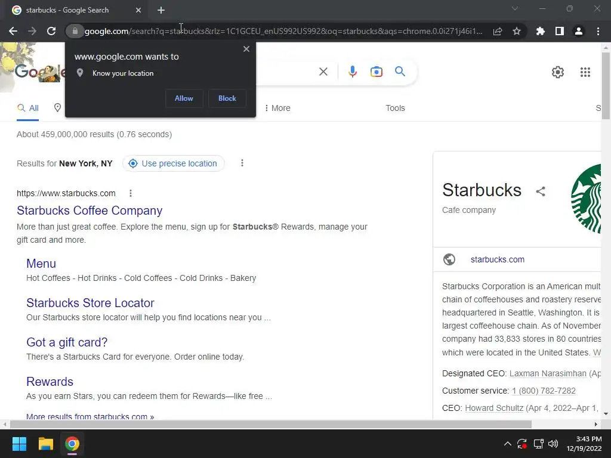611x458 pixels.
Task: Open the Menu sitelink
Action: point(41,264)
